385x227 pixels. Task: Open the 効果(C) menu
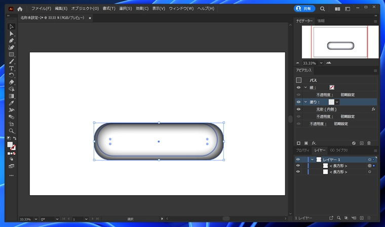tap(142, 9)
